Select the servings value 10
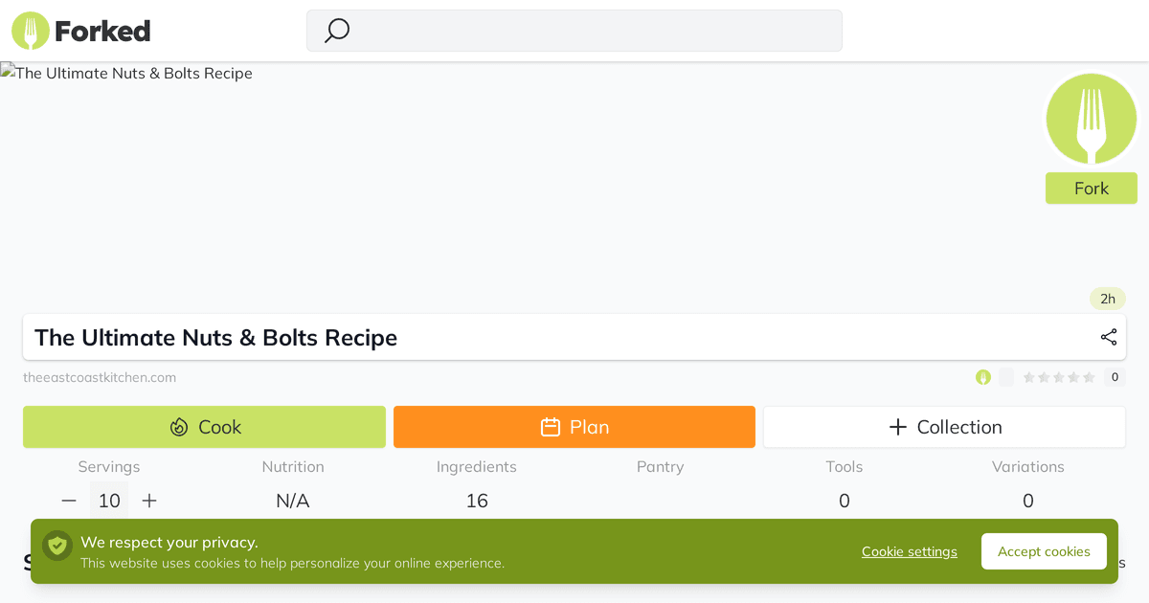1149x603 pixels. [108, 500]
